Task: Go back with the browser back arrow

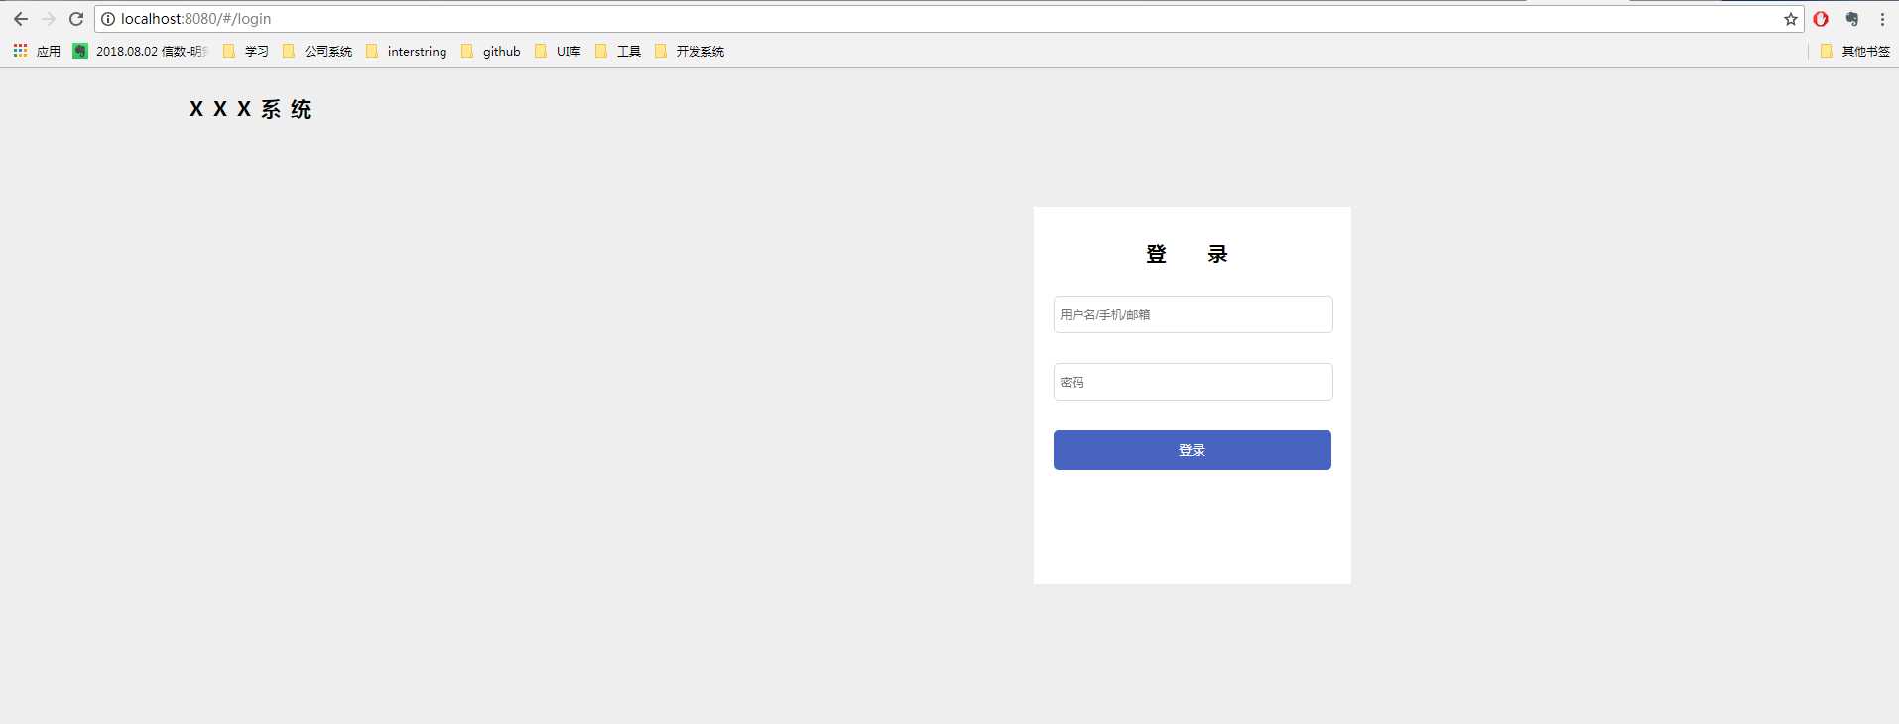Action: click(x=20, y=19)
